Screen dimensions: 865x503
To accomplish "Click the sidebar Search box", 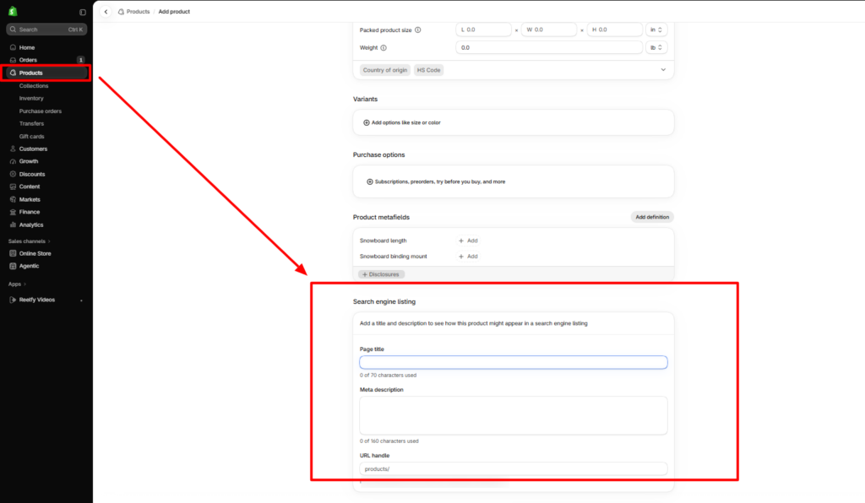I will click(x=46, y=30).
